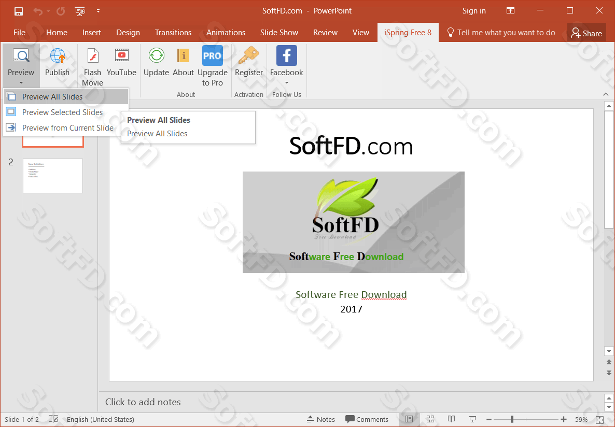Click the slide scrollbar down arrow
The width and height of the screenshot is (615, 427).
[x=609, y=351]
